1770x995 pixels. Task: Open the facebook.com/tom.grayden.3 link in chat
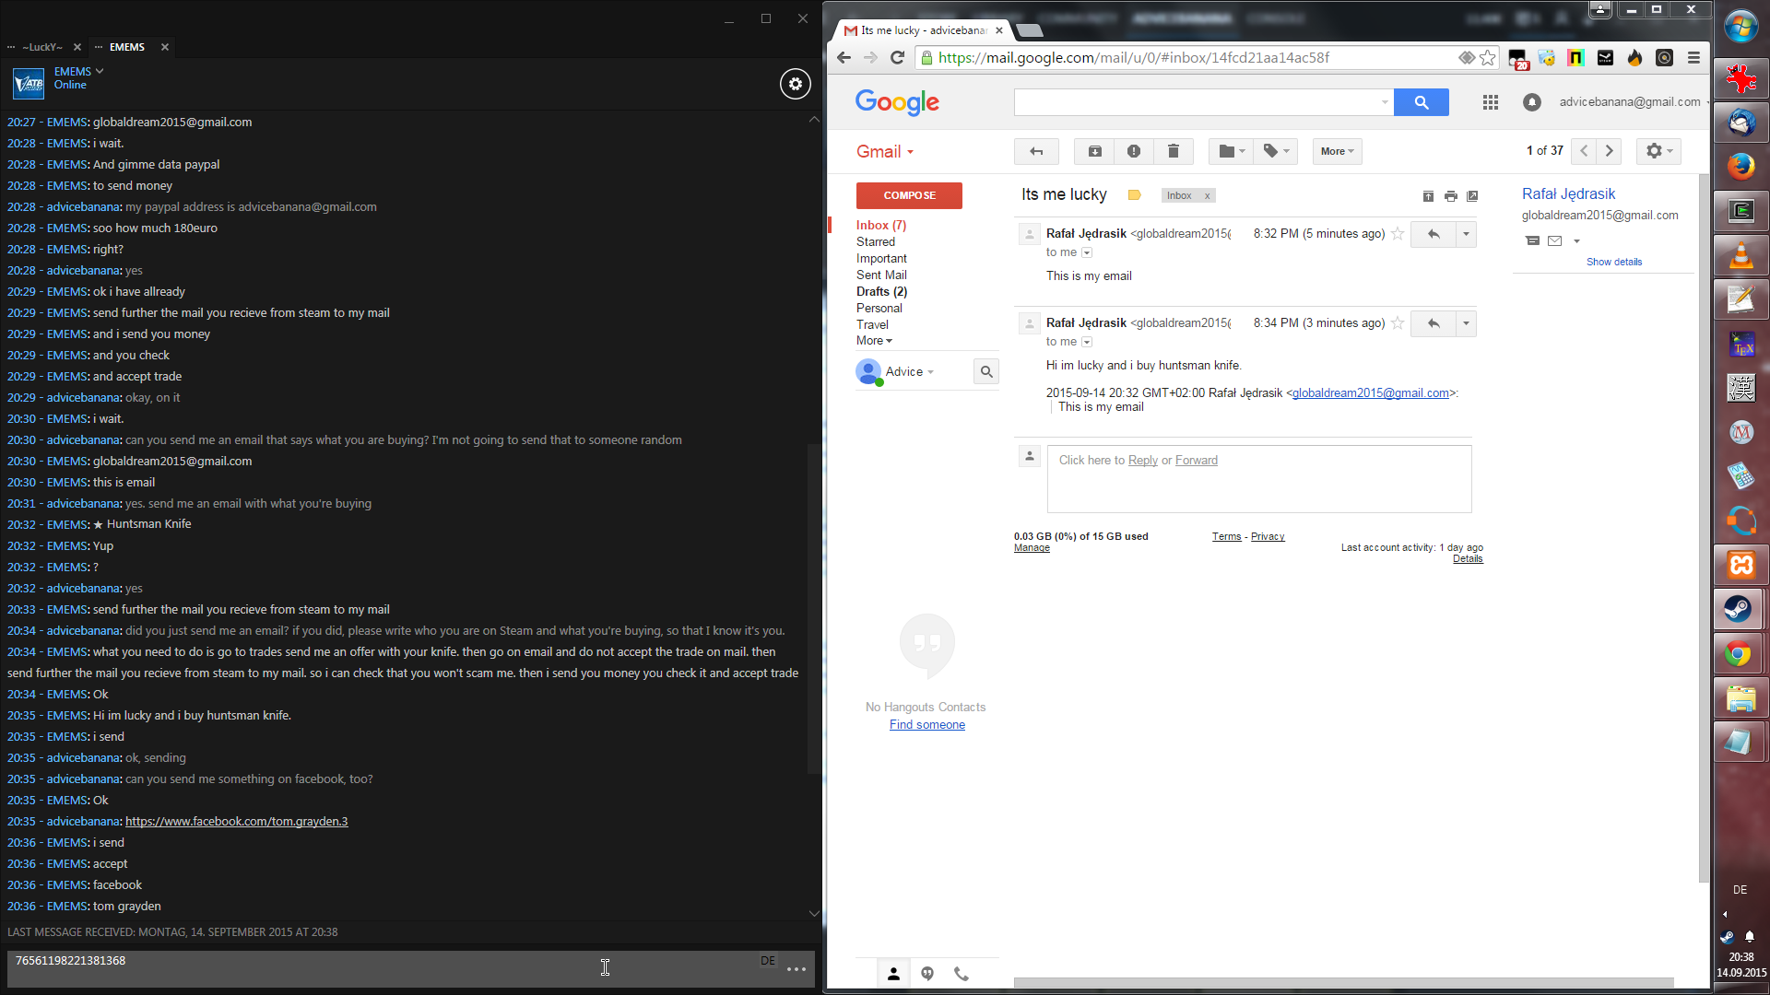pyautogui.click(x=236, y=822)
